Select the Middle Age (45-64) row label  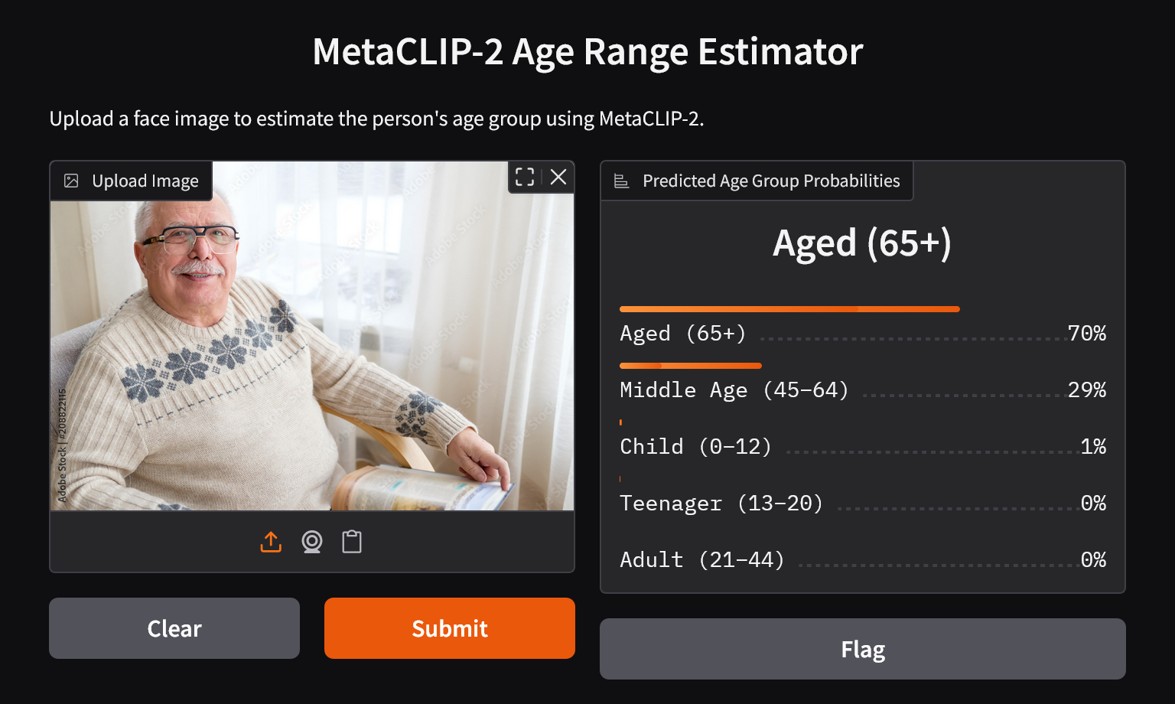click(734, 390)
